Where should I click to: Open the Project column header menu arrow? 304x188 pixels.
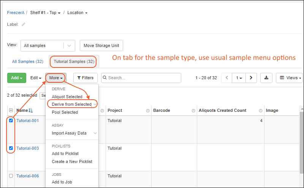tap(148, 111)
